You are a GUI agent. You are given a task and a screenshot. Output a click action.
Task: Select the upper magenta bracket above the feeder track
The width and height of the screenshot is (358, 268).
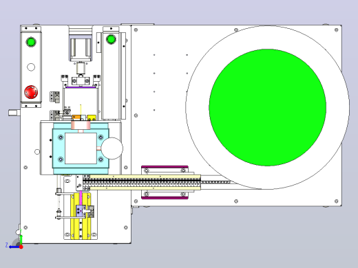165,167
